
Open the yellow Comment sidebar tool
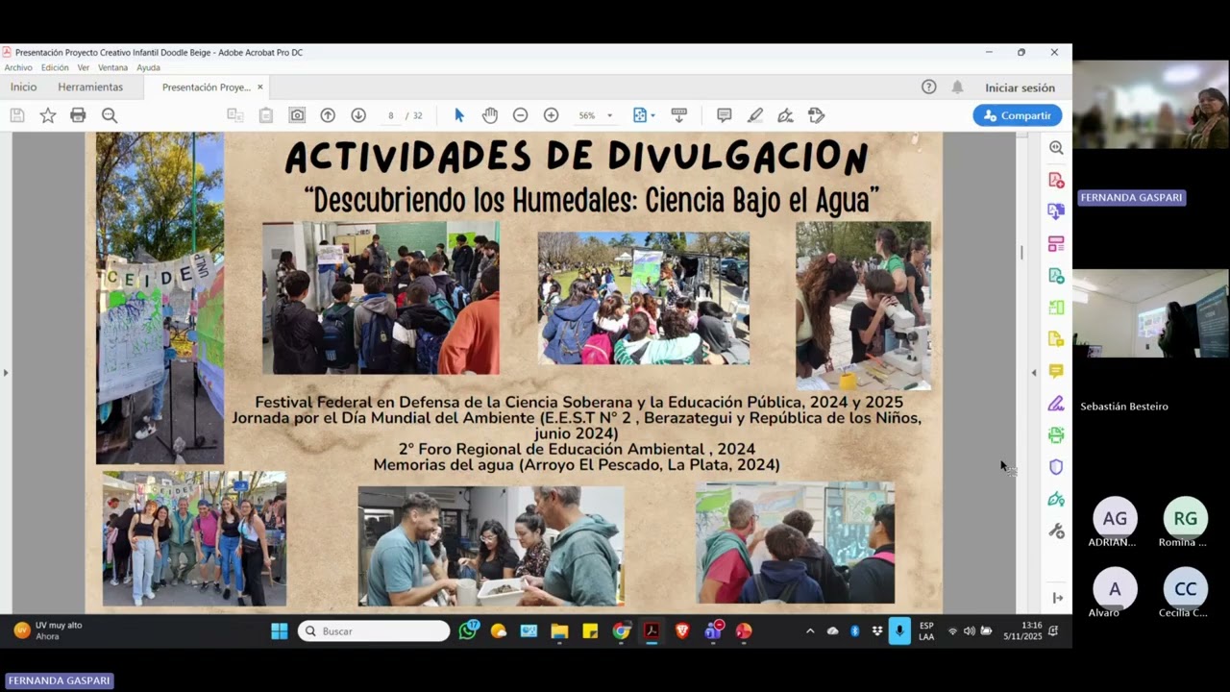(x=1056, y=371)
